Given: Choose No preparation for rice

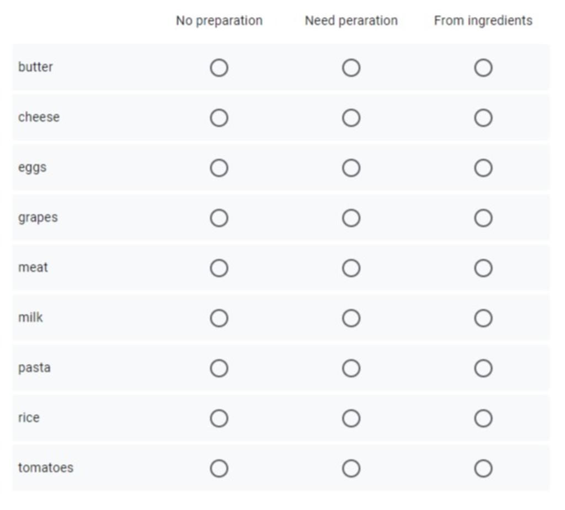Looking at the screenshot, I should (x=219, y=418).
